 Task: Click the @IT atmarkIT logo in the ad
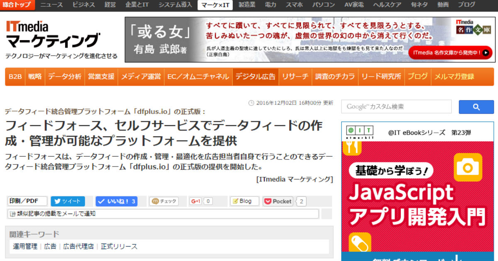[x=360, y=132]
